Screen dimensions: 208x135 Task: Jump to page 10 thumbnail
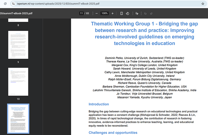pyautogui.click(x=18, y=81)
